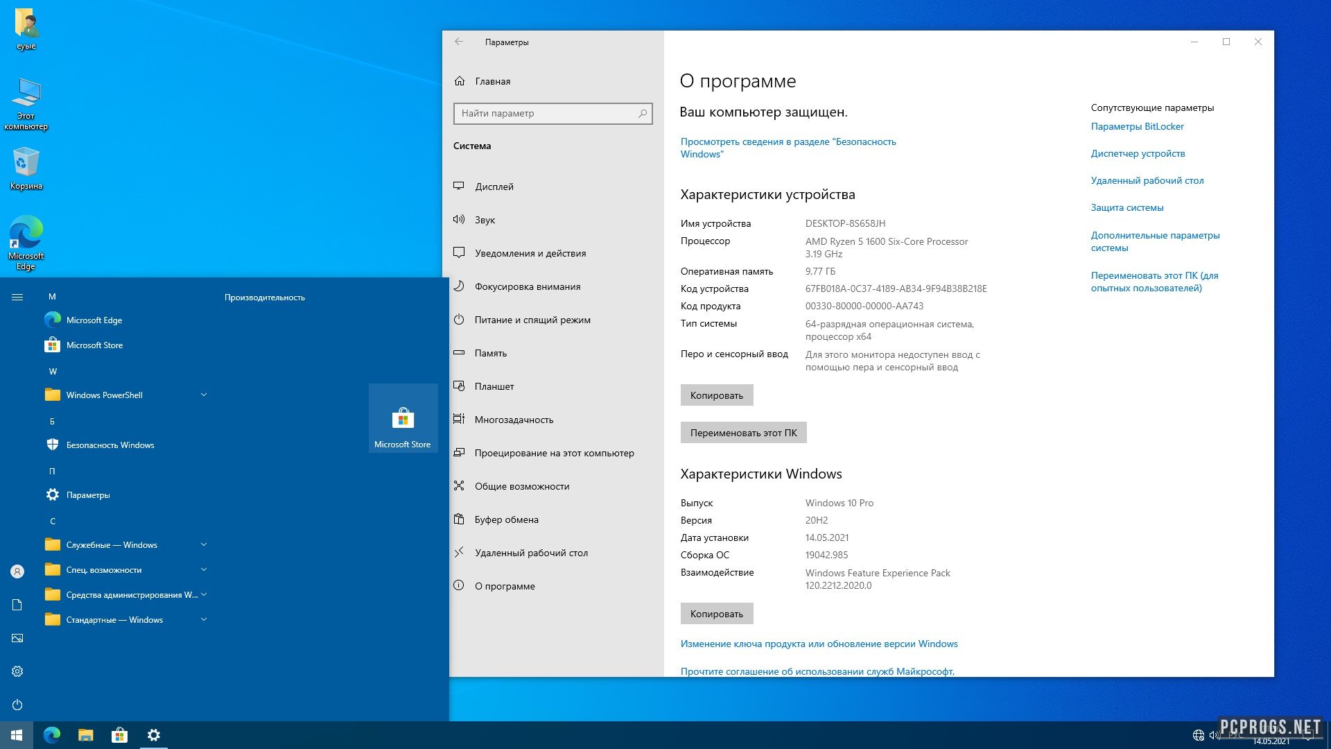Screen dimensions: 1331x749
Task: Select the Recycle Bin desktop icon
Action: pos(26,169)
